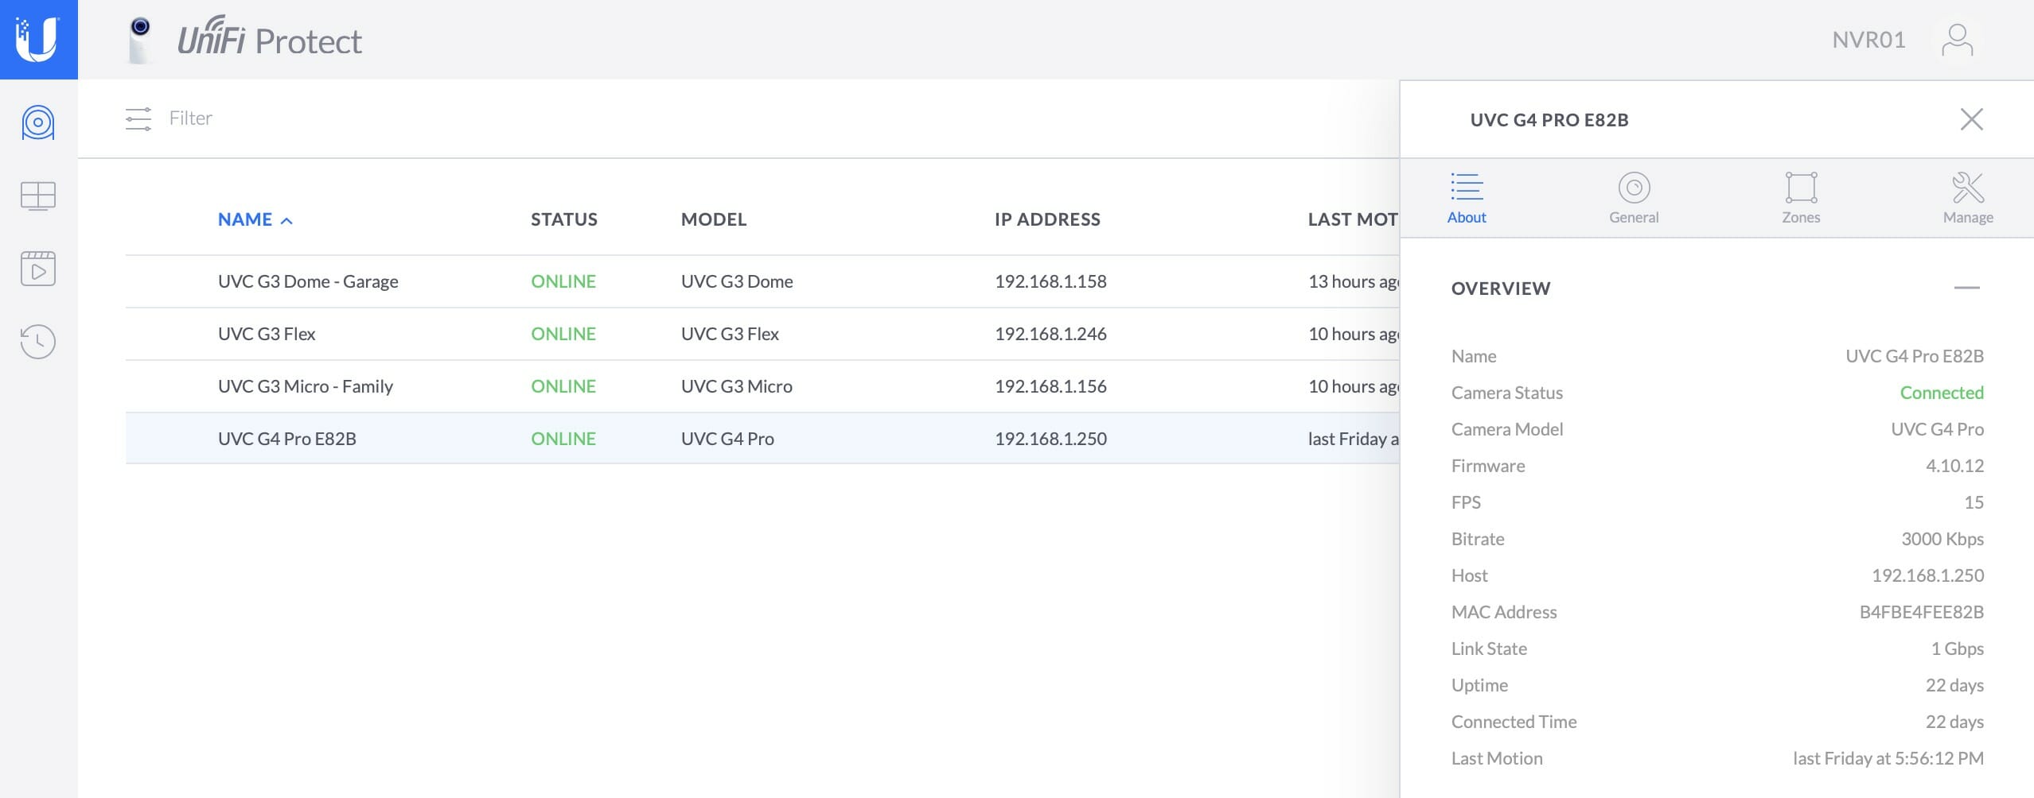Click the filter sliders icon

pyautogui.click(x=138, y=119)
